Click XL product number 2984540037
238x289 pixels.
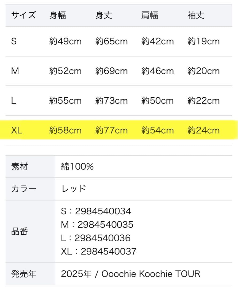(x=108, y=251)
